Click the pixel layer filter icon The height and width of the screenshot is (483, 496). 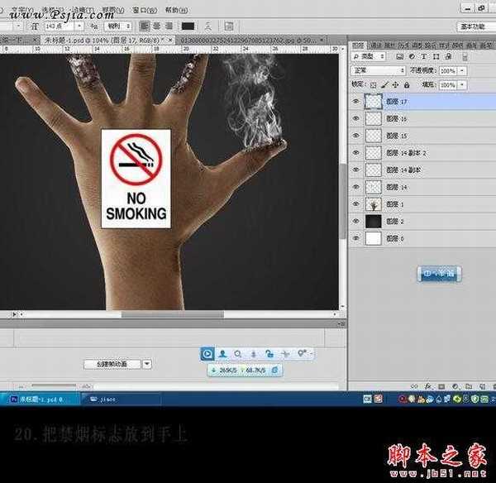click(400, 57)
